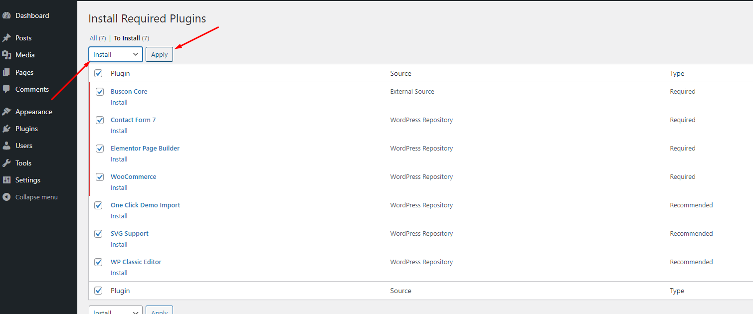The image size is (753, 314).
Task: Click the "Install Required Plugins" page heading
Action: 147,18
